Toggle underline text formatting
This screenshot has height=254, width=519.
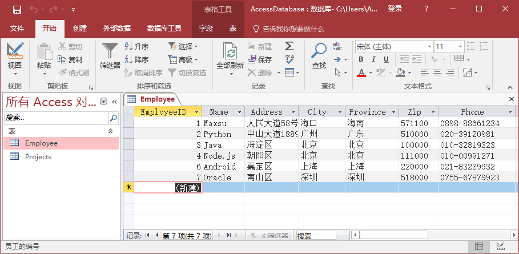[x=386, y=59]
